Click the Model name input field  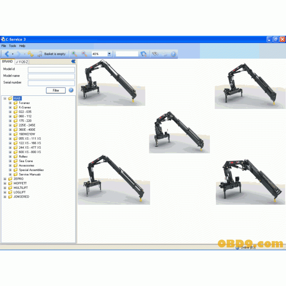click(x=51, y=77)
